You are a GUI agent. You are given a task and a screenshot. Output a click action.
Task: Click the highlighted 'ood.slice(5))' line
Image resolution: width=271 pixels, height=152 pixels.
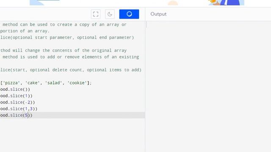pos(72,115)
